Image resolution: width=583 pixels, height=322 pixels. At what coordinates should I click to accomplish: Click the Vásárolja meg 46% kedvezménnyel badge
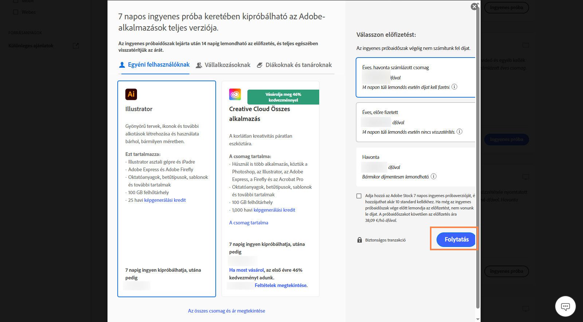(x=283, y=97)
